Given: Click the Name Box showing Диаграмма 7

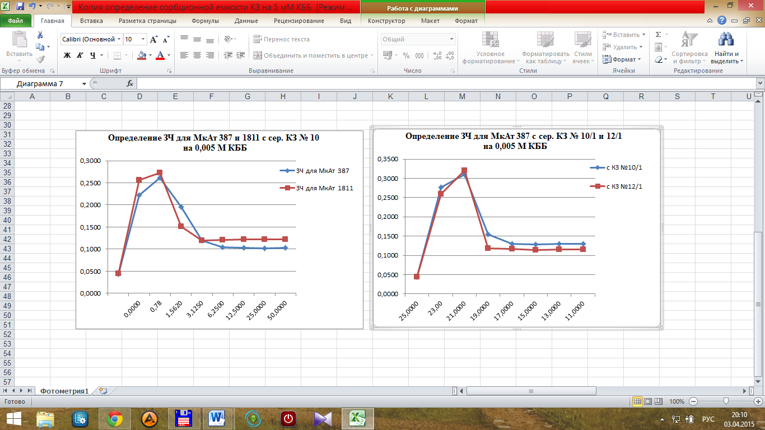Looking at the screenshot, I should 40,83.
